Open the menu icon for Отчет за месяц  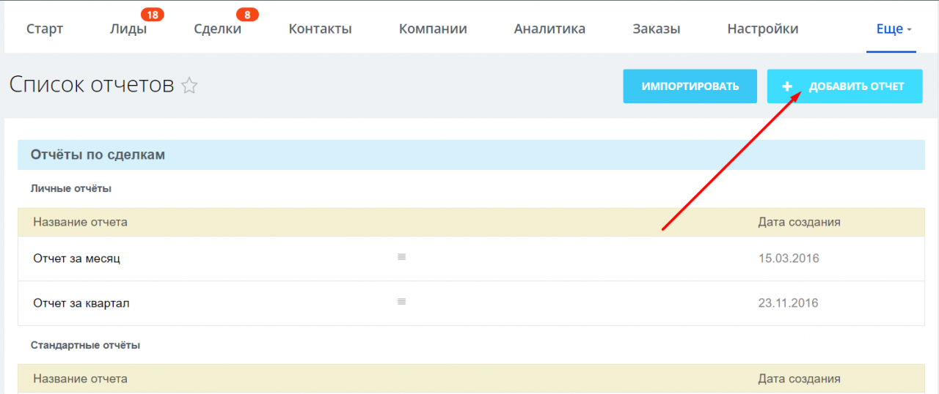[401, 257]
